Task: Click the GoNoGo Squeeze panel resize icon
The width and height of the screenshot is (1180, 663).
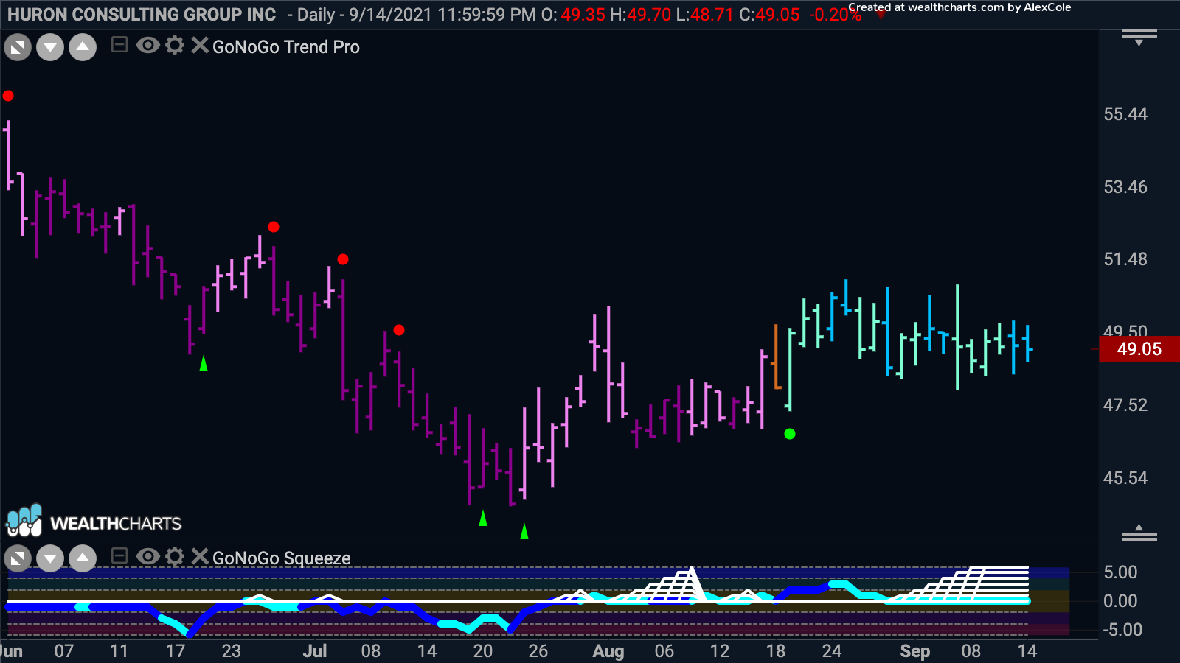Action: [18, 558]
